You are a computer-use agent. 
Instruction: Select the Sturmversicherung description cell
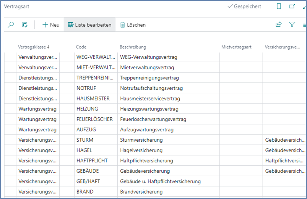click(x=141, y=140)
